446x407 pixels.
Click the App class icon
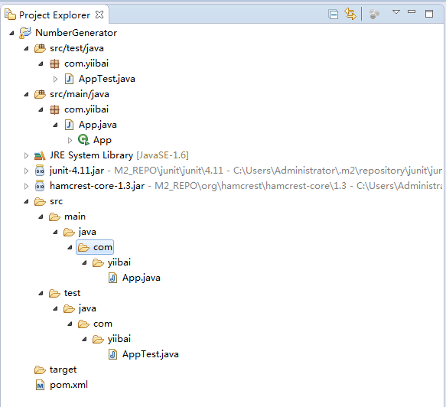coord(83,140)
